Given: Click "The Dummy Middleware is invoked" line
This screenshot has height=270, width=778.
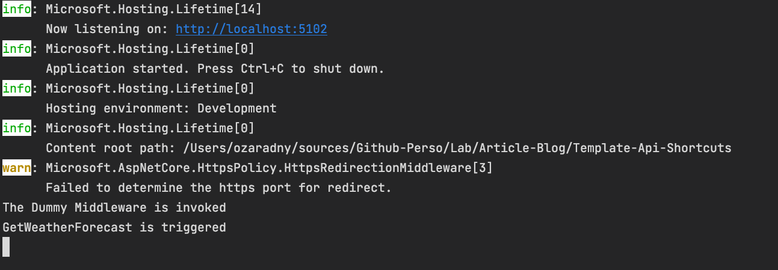Looking at the screenshot, I should [x=114, y=207].
